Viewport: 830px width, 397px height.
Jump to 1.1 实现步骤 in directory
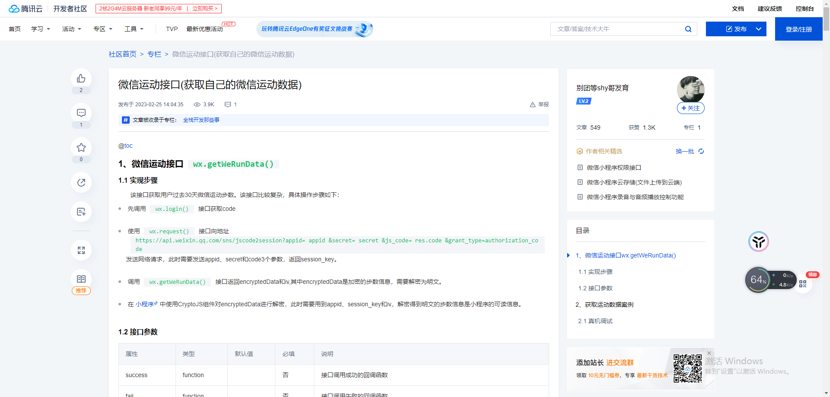click(595, 272)
